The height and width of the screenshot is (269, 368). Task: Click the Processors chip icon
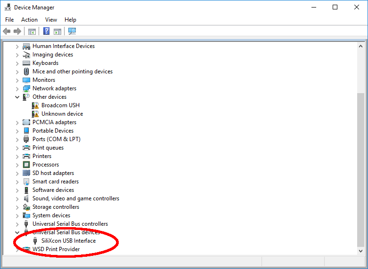[x=26, y=165]
